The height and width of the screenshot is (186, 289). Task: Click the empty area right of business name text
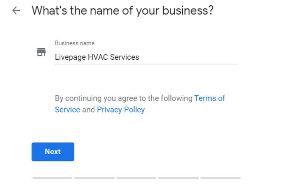188,57
